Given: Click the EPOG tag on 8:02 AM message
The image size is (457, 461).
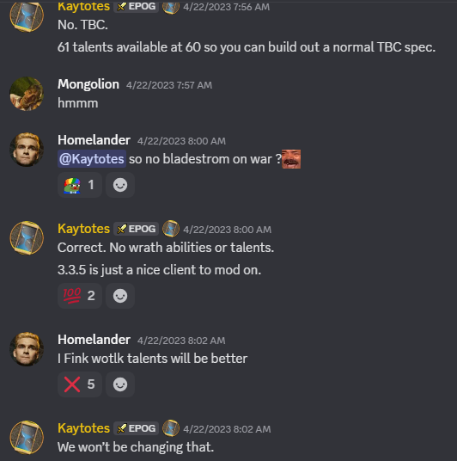Looking at the screenshot, I should 137,428.
